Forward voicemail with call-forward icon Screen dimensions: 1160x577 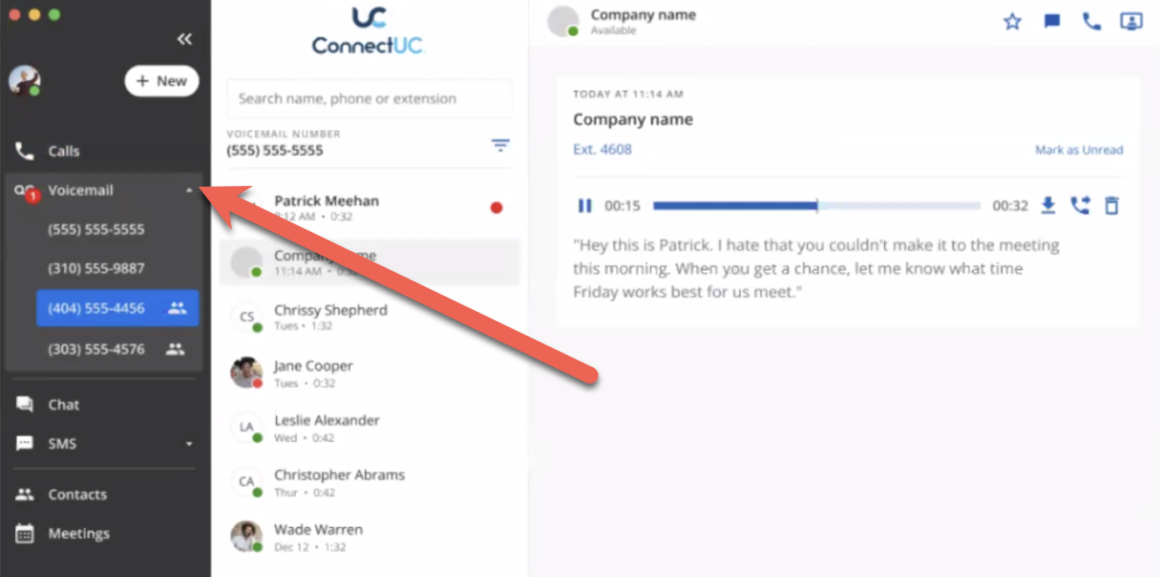[x=1080, y=205]
